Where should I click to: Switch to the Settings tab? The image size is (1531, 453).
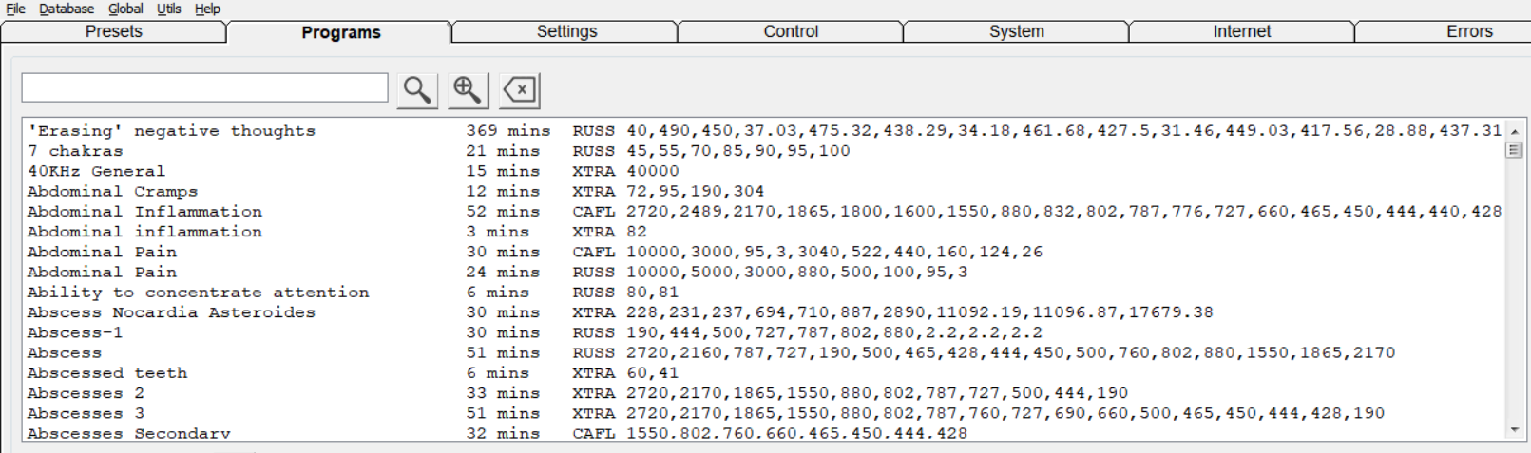pyautogui.click(x=566, y=32)
